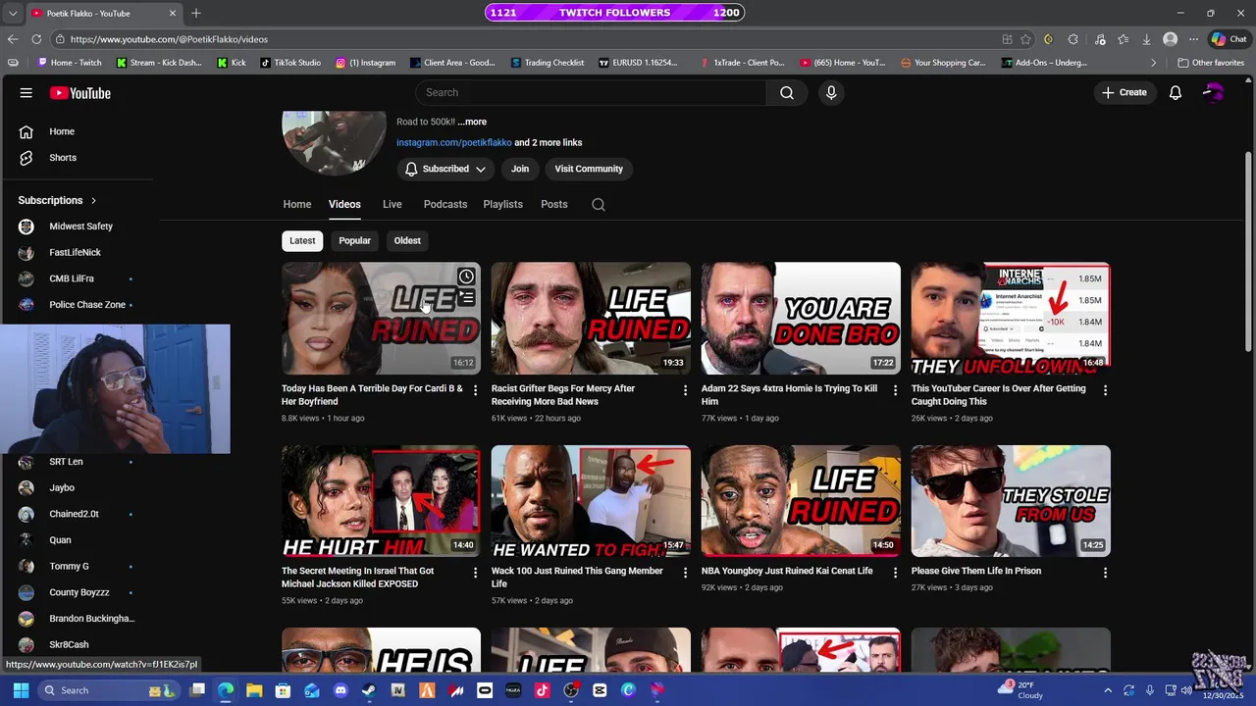Open options for Racist Grifter video
The image size is (1256, 706).
click(685, 390)
